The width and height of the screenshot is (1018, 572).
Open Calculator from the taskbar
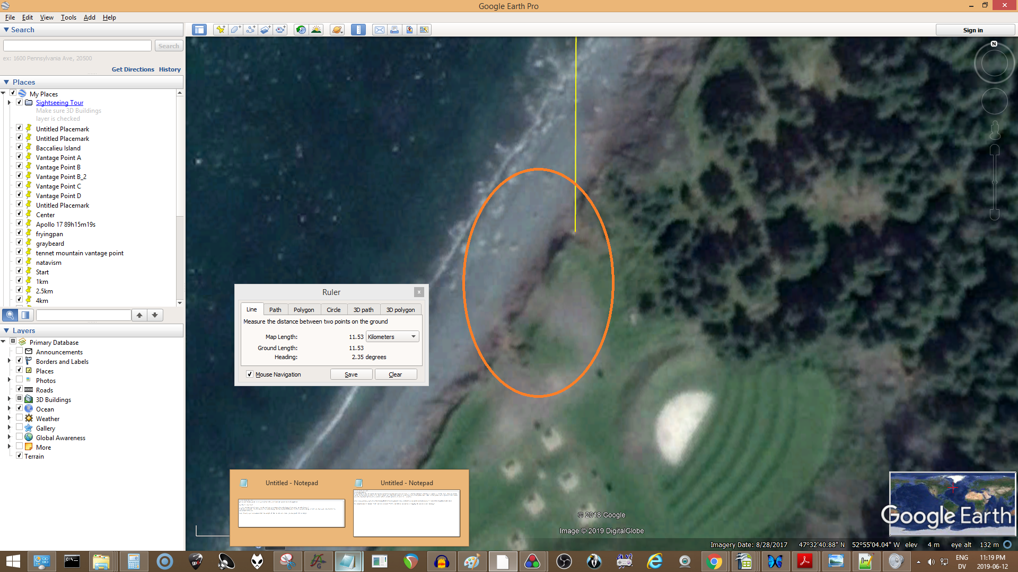(134, 561)
